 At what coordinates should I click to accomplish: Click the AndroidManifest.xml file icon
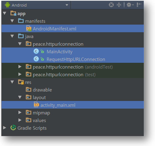click(29, 28)
